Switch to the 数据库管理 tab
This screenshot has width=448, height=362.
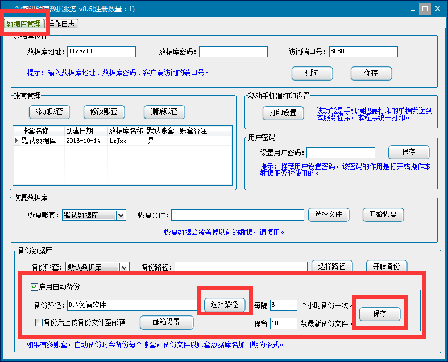(x=24, y=24)
